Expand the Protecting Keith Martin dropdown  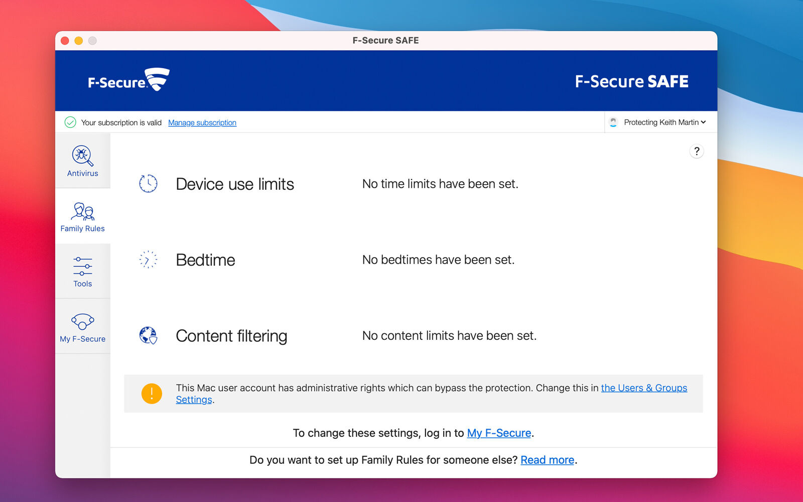tap(664, 122)
